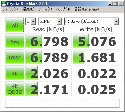Open the ファイル(F) menu
Image resolution: width=125 pixels, height=112 pixels.
coord(10,9)
